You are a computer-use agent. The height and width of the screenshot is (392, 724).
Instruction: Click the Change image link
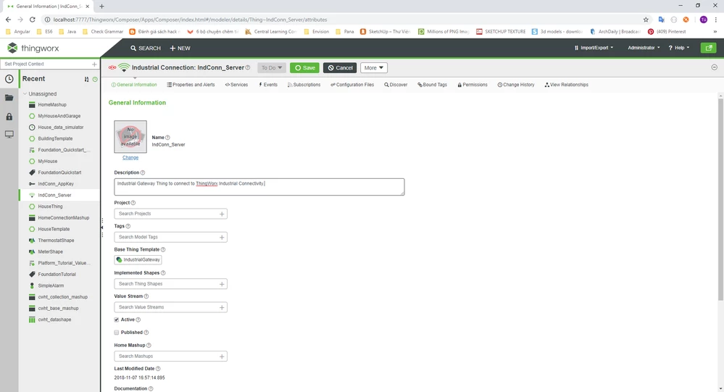point(130,157)
